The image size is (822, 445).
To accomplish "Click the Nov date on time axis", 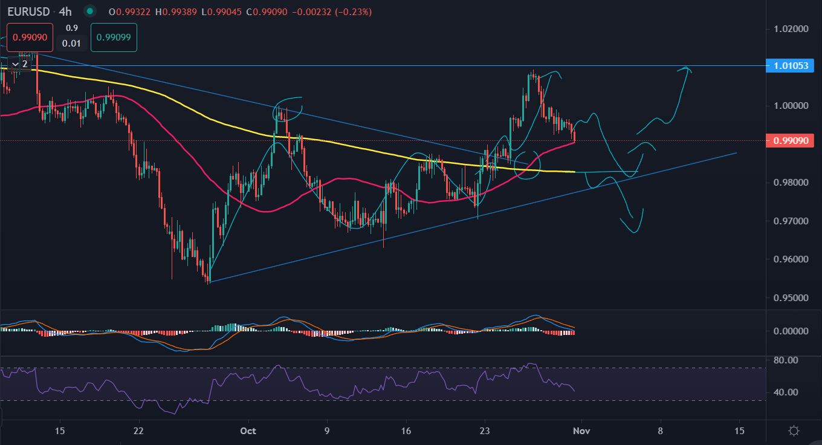I will tap(581, 431).
